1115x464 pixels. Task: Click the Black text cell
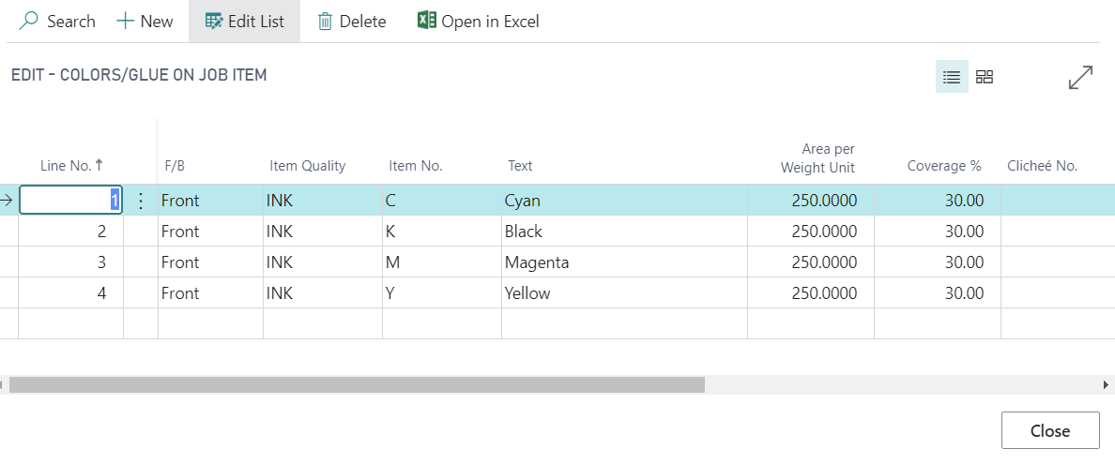point(624,231)
